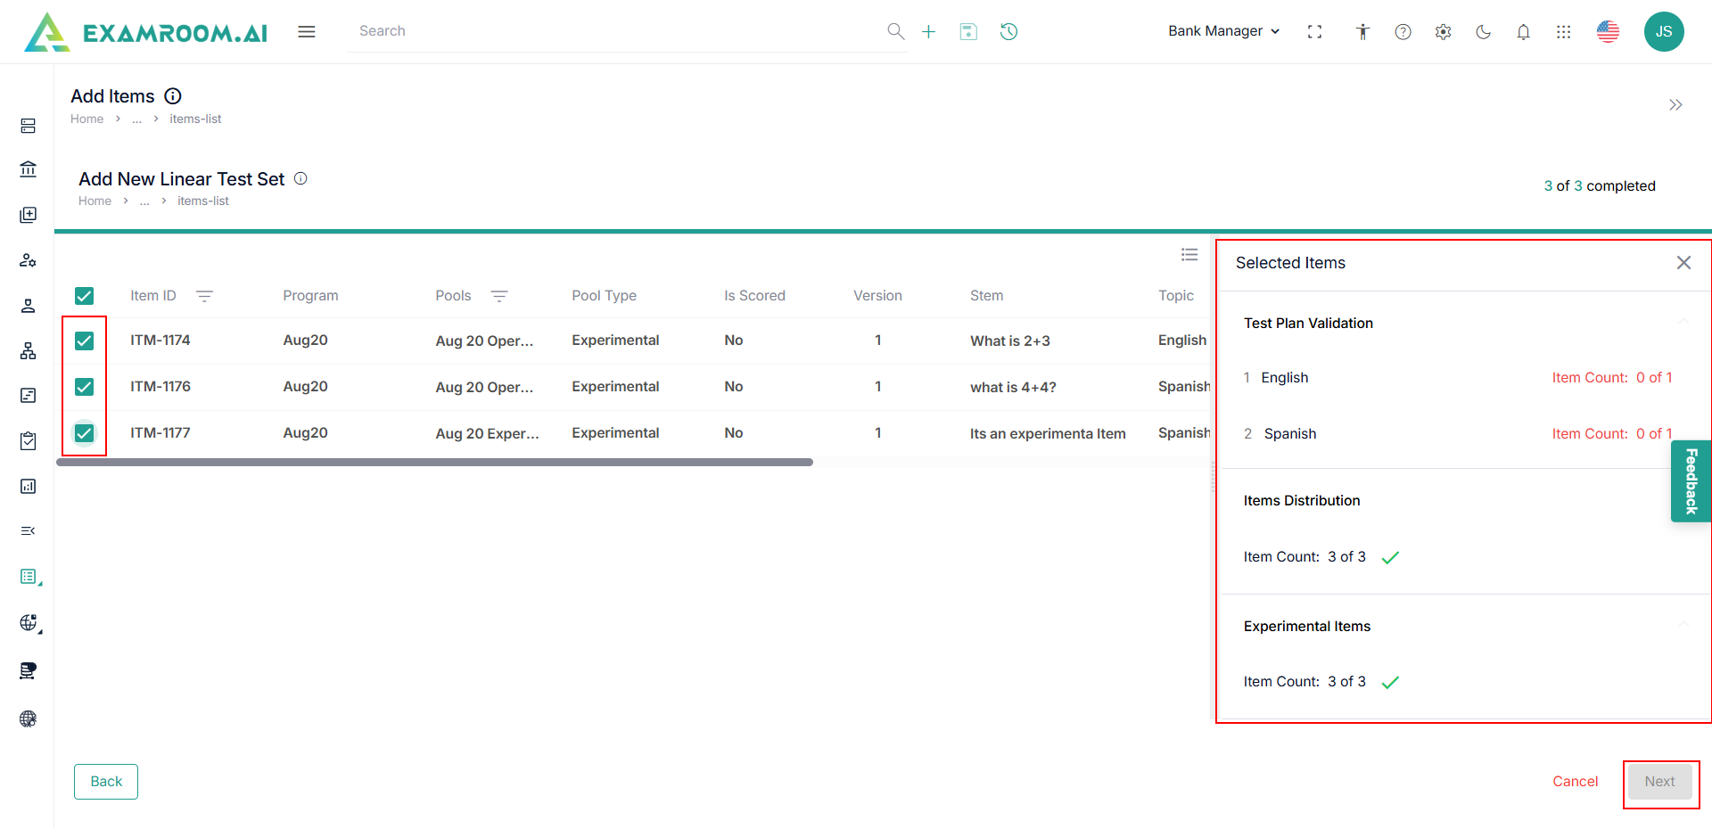The width and height of the screenshot is (1712, 829).
Task: Open the column list view icon above table
Action: [1189, 255]
